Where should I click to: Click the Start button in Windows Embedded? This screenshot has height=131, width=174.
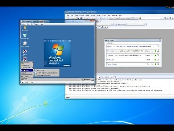[x=24, y=79]
